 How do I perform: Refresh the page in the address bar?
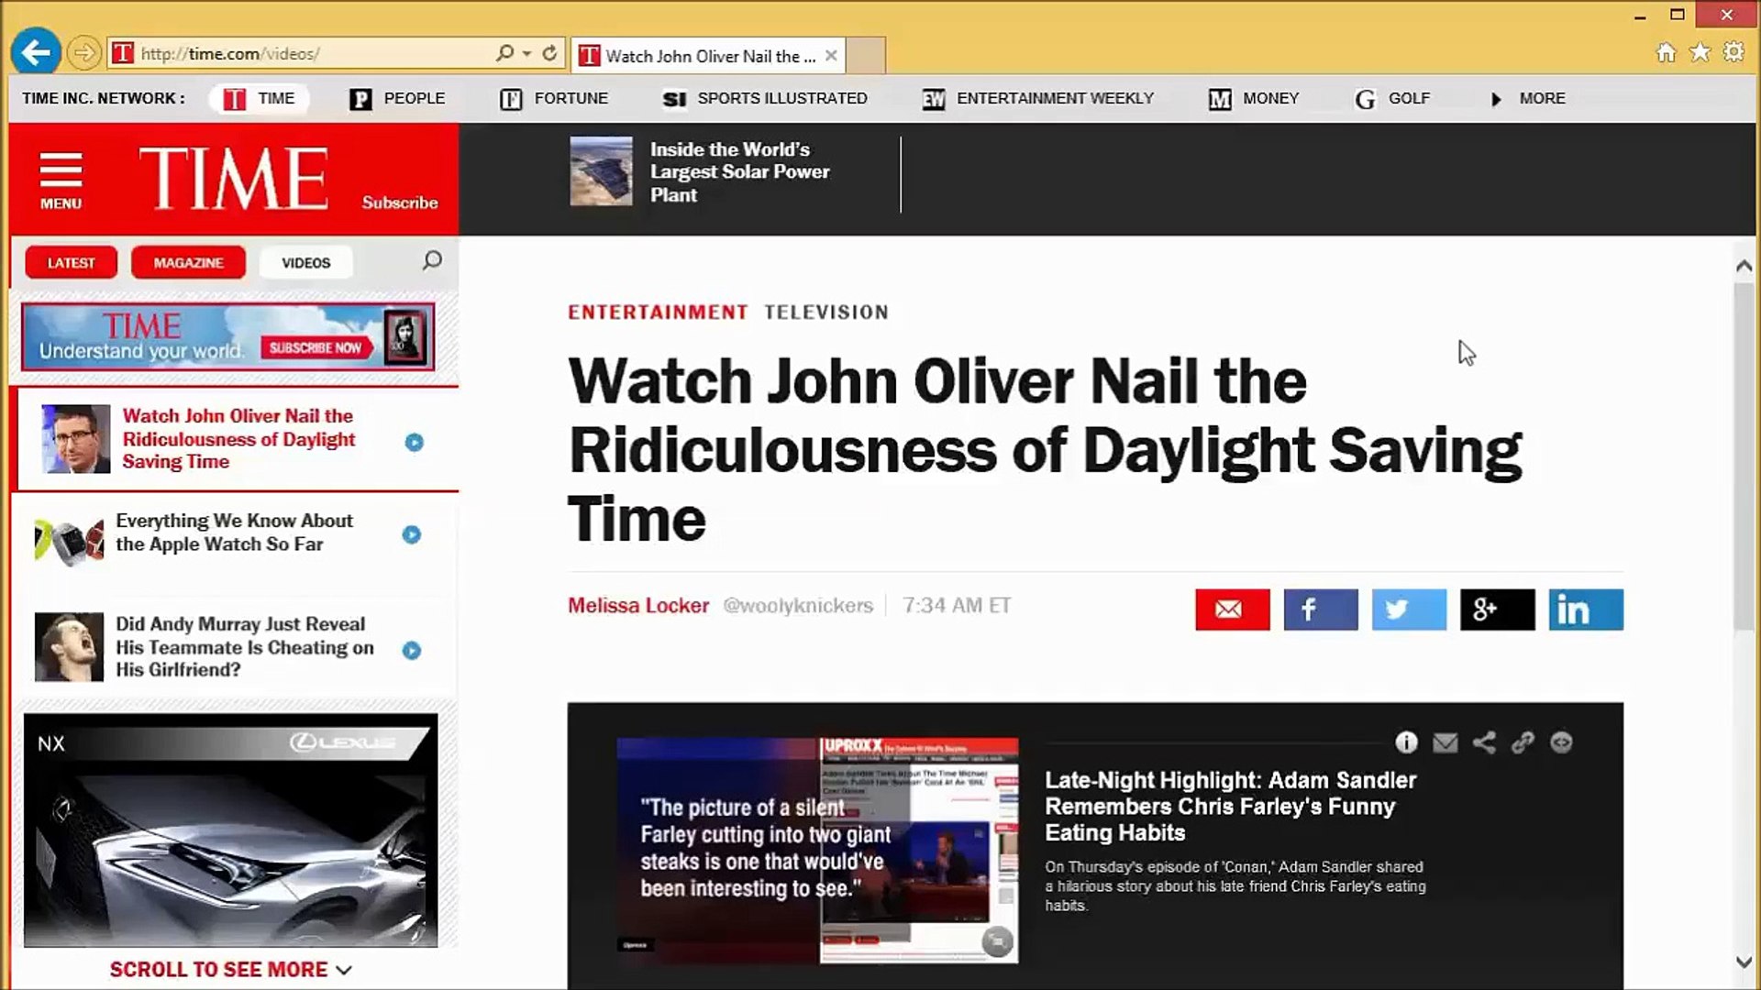(x=549, y=53)
